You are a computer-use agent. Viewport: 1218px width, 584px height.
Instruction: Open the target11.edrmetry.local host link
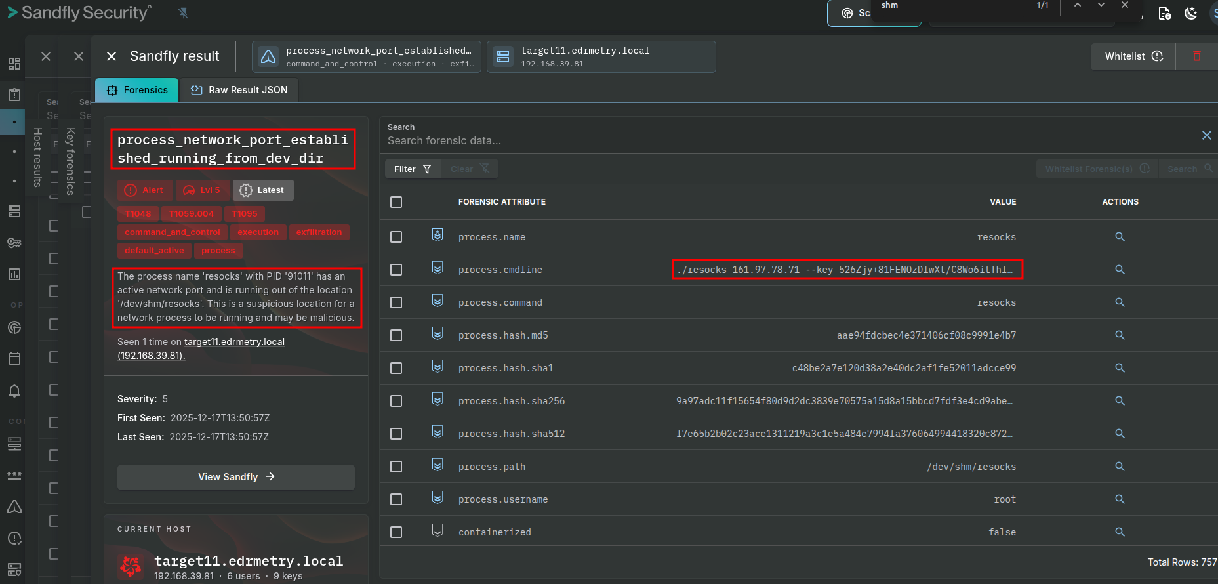(234, 342)
